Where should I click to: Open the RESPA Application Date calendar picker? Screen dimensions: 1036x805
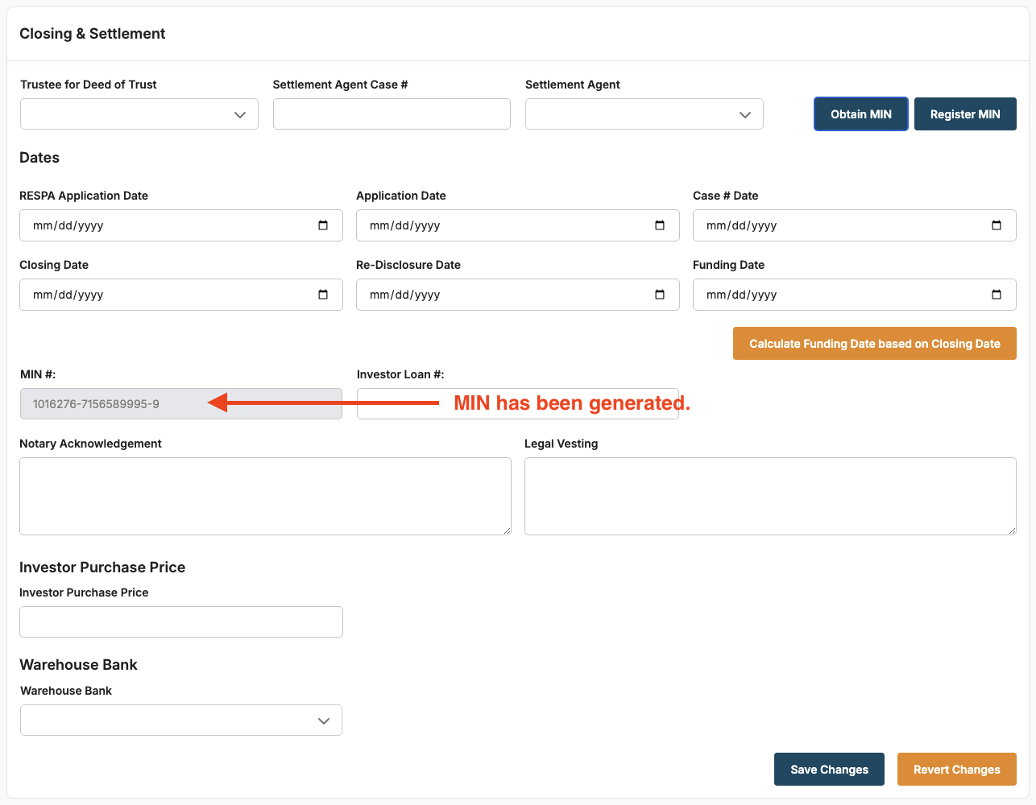[x=323, y=225]
